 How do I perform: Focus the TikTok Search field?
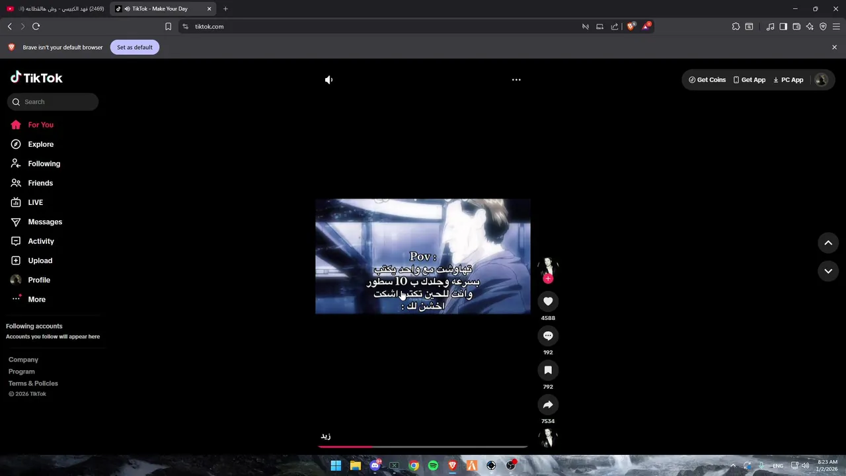tap(53, 102)
